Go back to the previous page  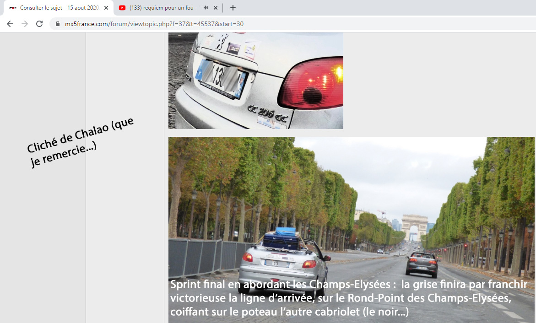10,24
